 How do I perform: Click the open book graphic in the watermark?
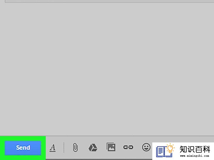click(x=164, y=152)
